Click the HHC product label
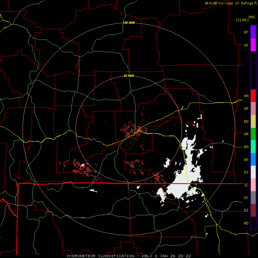 click(252, 17)
